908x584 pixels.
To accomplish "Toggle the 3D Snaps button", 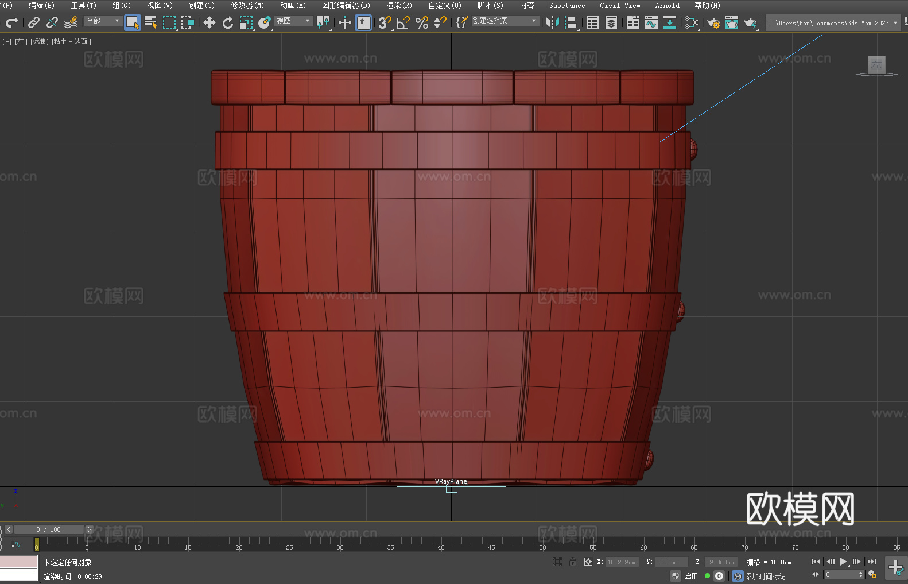I will click(385, 22).
